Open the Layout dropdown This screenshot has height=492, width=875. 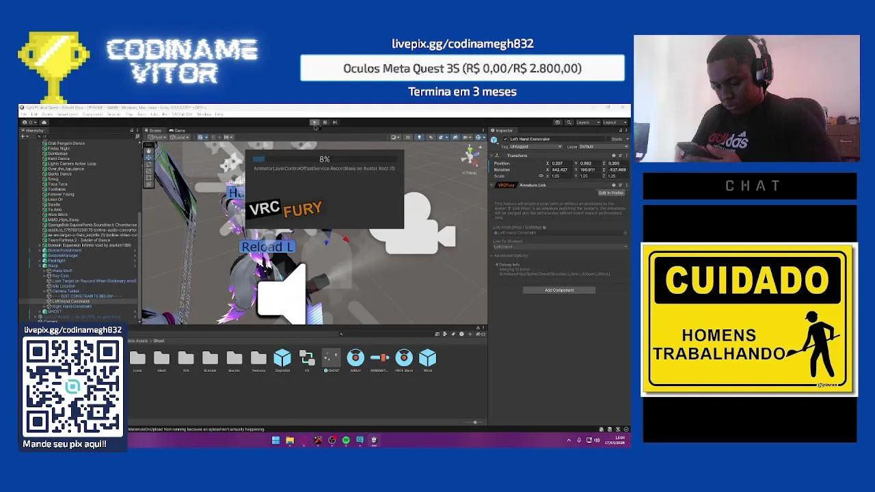click(615, 122)
